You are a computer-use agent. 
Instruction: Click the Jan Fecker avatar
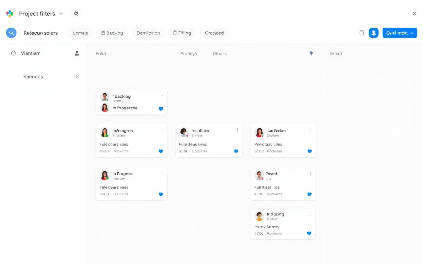pyautogui.click(x=259, y=132)
